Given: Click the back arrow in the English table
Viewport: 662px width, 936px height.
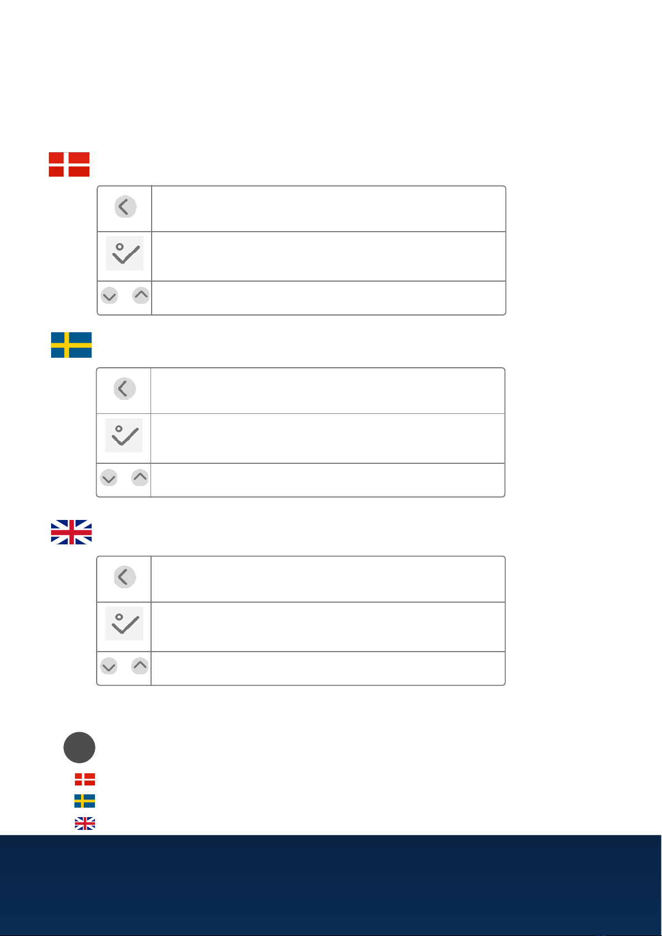Looking at the screenshot, I should [125, 577].
